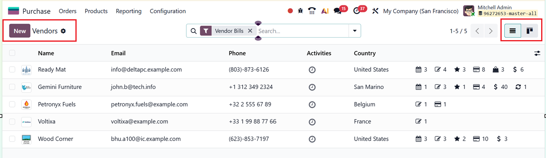This screenshot has height=158, width=546.
Task: Click in the Search input field
Action: coord(302,31)
